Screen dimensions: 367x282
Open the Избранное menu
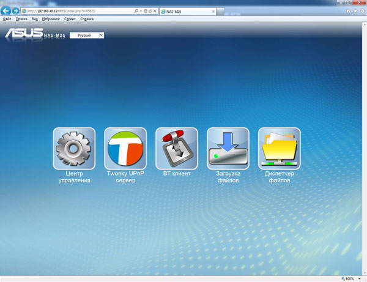51,19
